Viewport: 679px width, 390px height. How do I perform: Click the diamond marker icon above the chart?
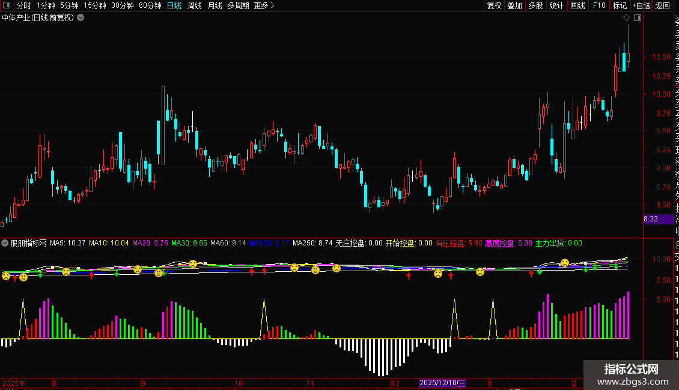[626, 18]
